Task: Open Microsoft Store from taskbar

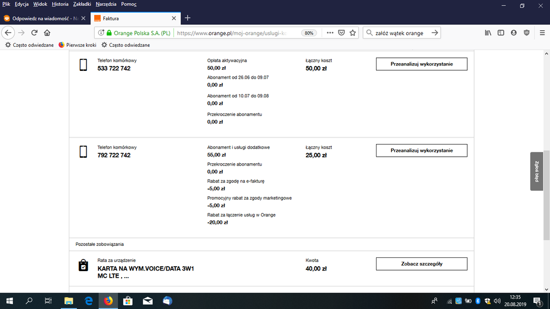Action: click(x=128, y=301)
